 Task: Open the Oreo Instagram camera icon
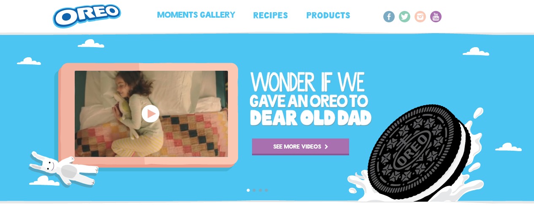420,17
